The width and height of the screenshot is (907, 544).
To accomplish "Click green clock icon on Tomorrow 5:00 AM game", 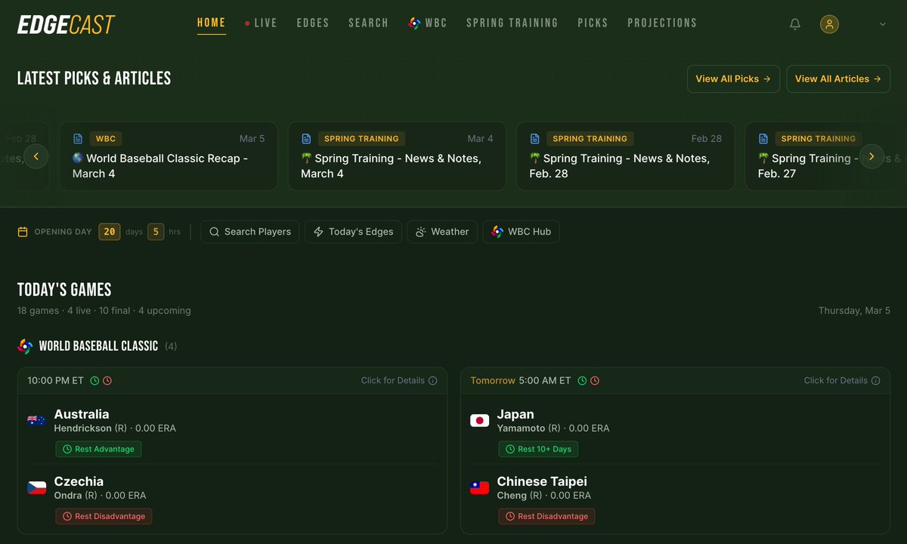I will pyautogui.click(x=582, y=380).
